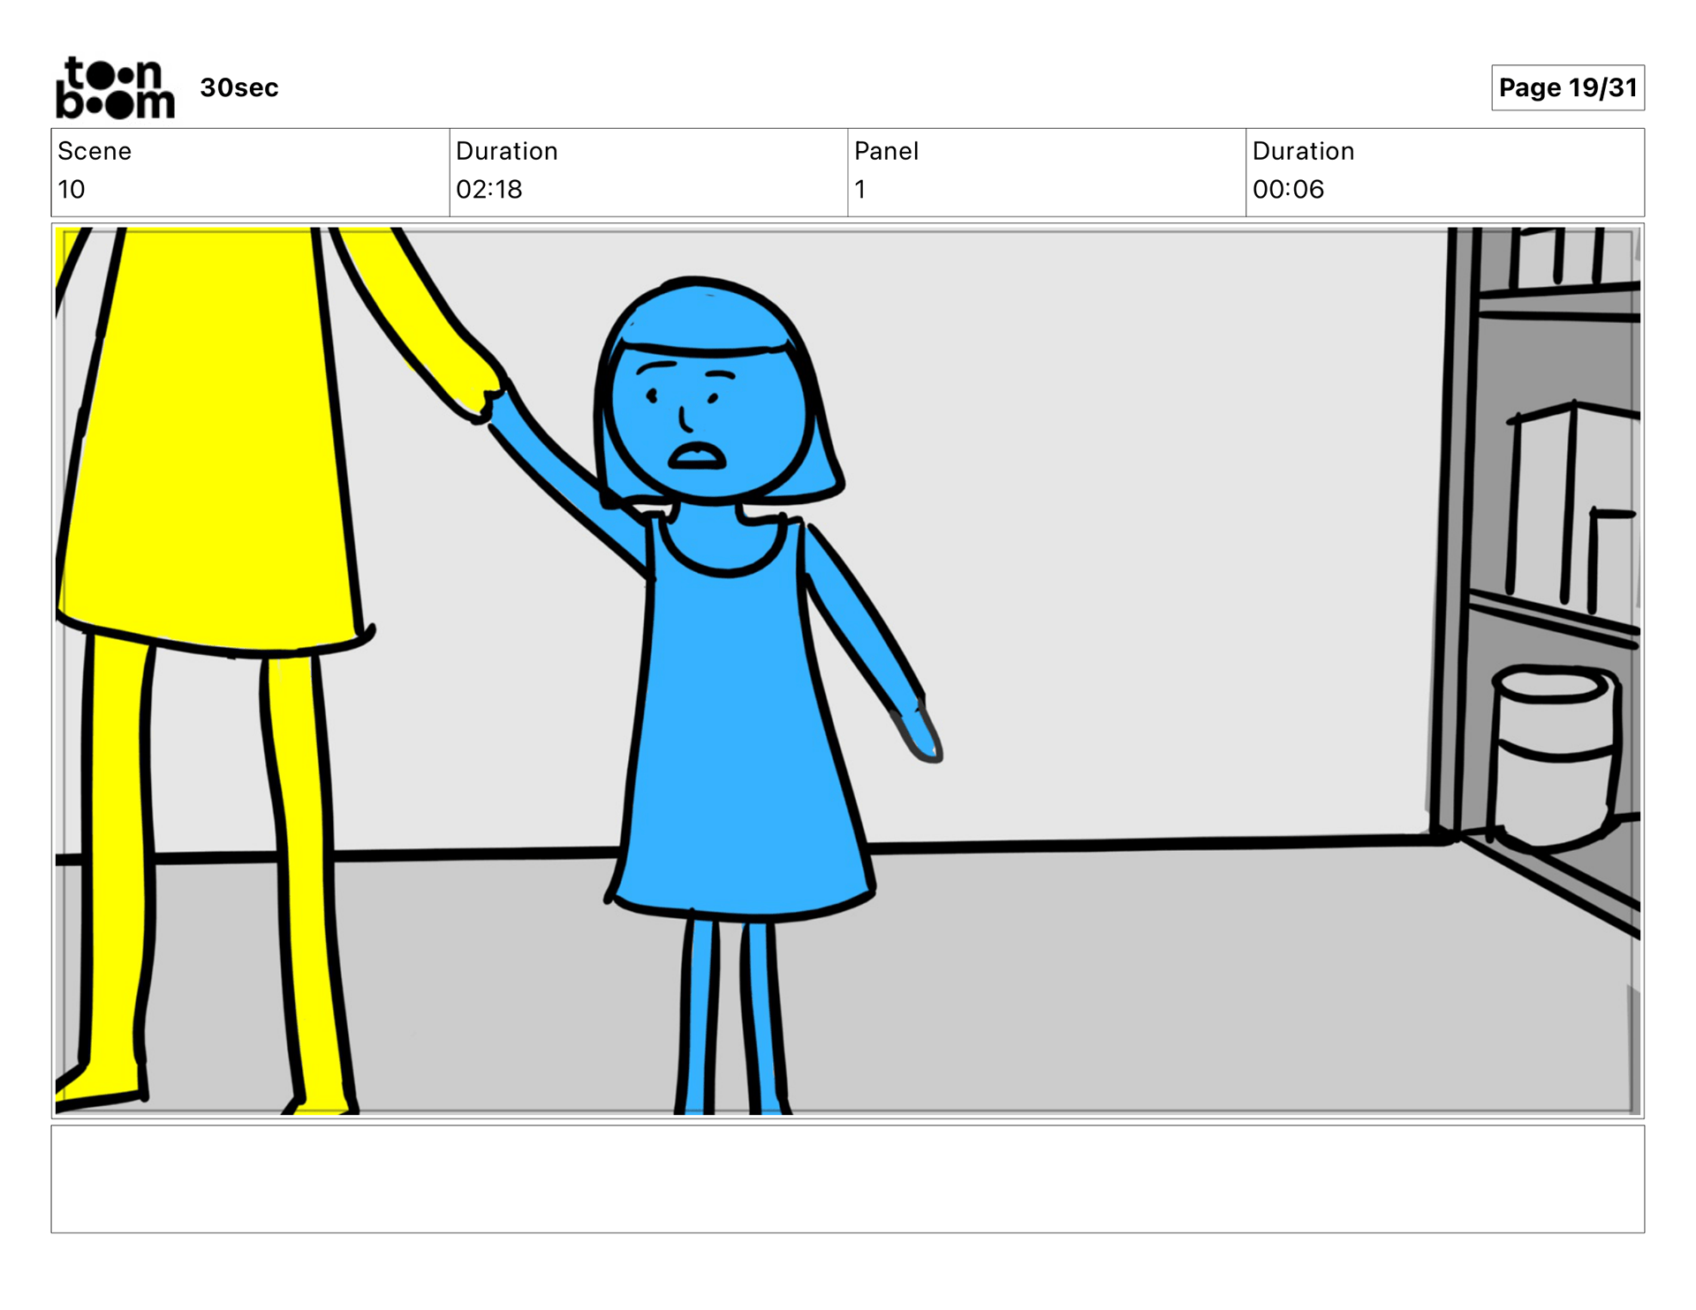Select the panel number 1 value
Viewport: 1696px width, 1310px height.
[x=860, y=189]
